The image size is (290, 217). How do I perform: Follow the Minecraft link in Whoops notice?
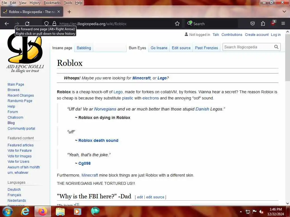[x=141, y=78]
